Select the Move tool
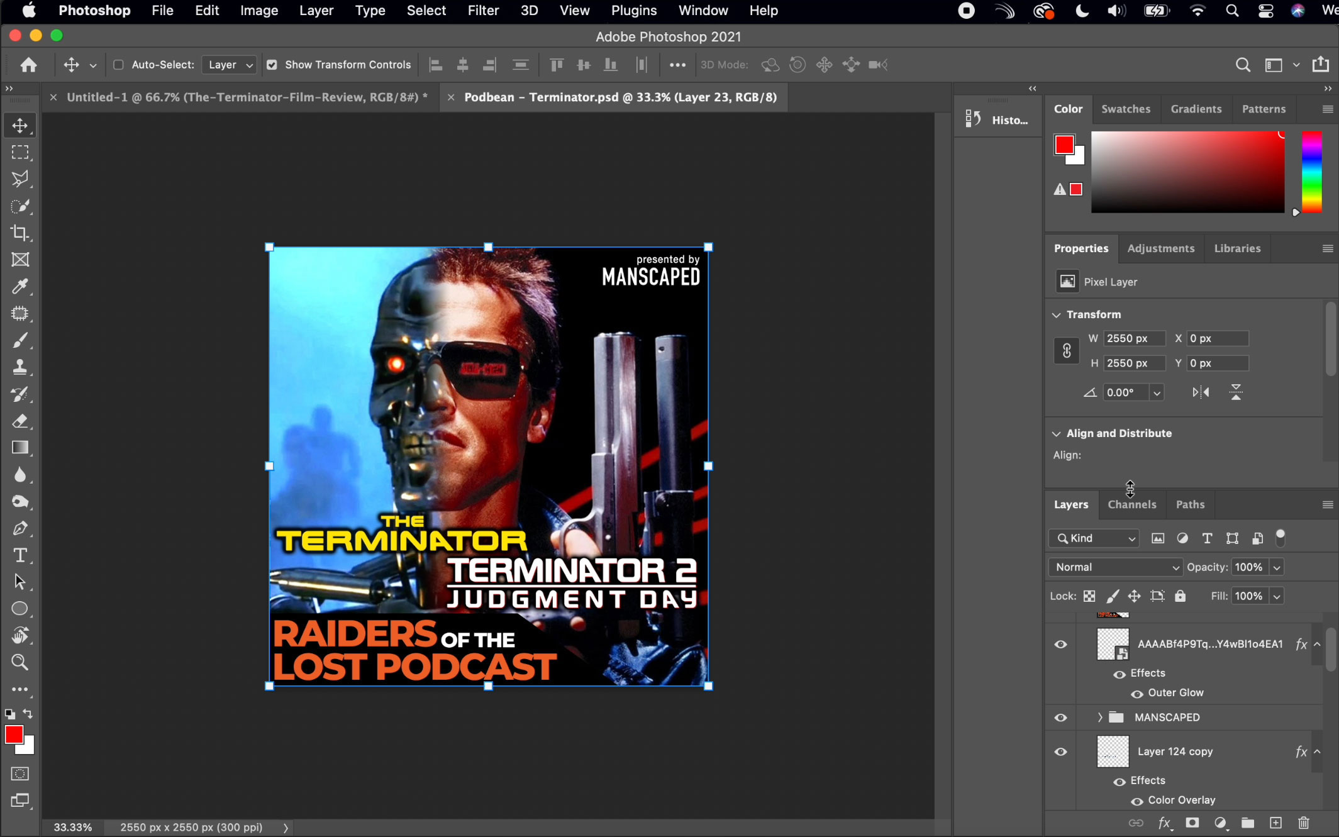The width and height of the screenshot is (1339, 837). (x=20, y=125)
